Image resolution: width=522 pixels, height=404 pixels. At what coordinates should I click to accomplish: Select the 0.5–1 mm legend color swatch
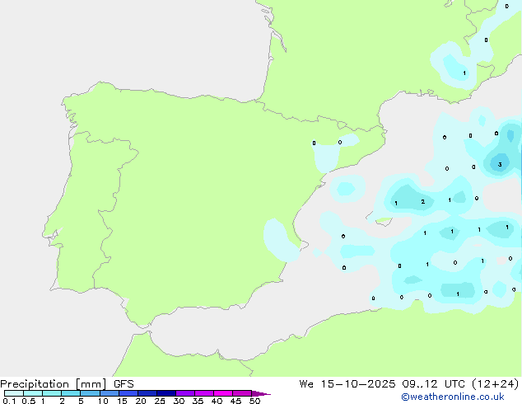33,393
